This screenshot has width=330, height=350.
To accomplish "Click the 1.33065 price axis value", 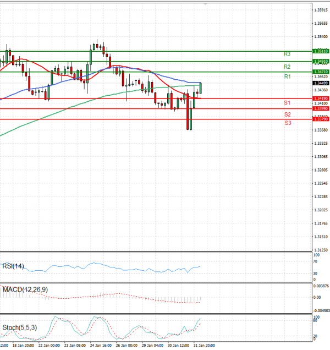I will [321, 157].
